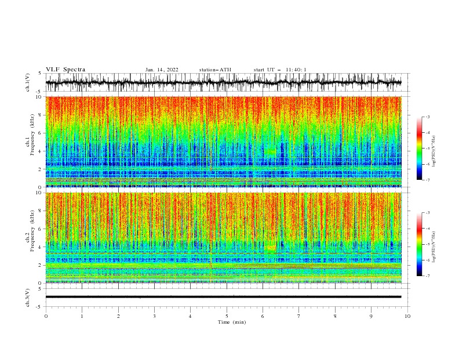Viewport: 459px width, 355px height.
Task: Click the ch.1 Frequency (kHz) axis label
Action: click(x=30, y=133)
